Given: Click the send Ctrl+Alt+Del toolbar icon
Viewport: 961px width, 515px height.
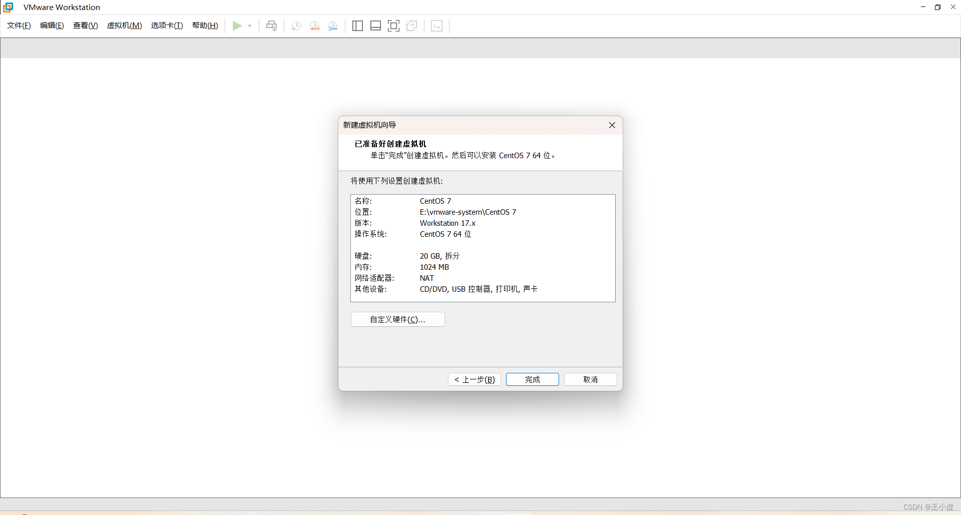Looking at the screenshot, I should (x=271, y=26).
